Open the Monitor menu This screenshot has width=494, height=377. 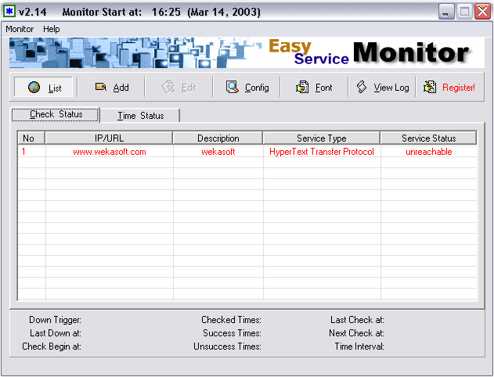(x=20, y=29)
